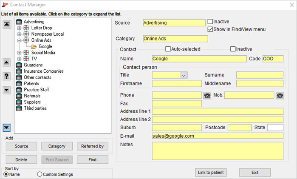Click into the Notes text area
The image size is (297, 179).
coord(218,151)
